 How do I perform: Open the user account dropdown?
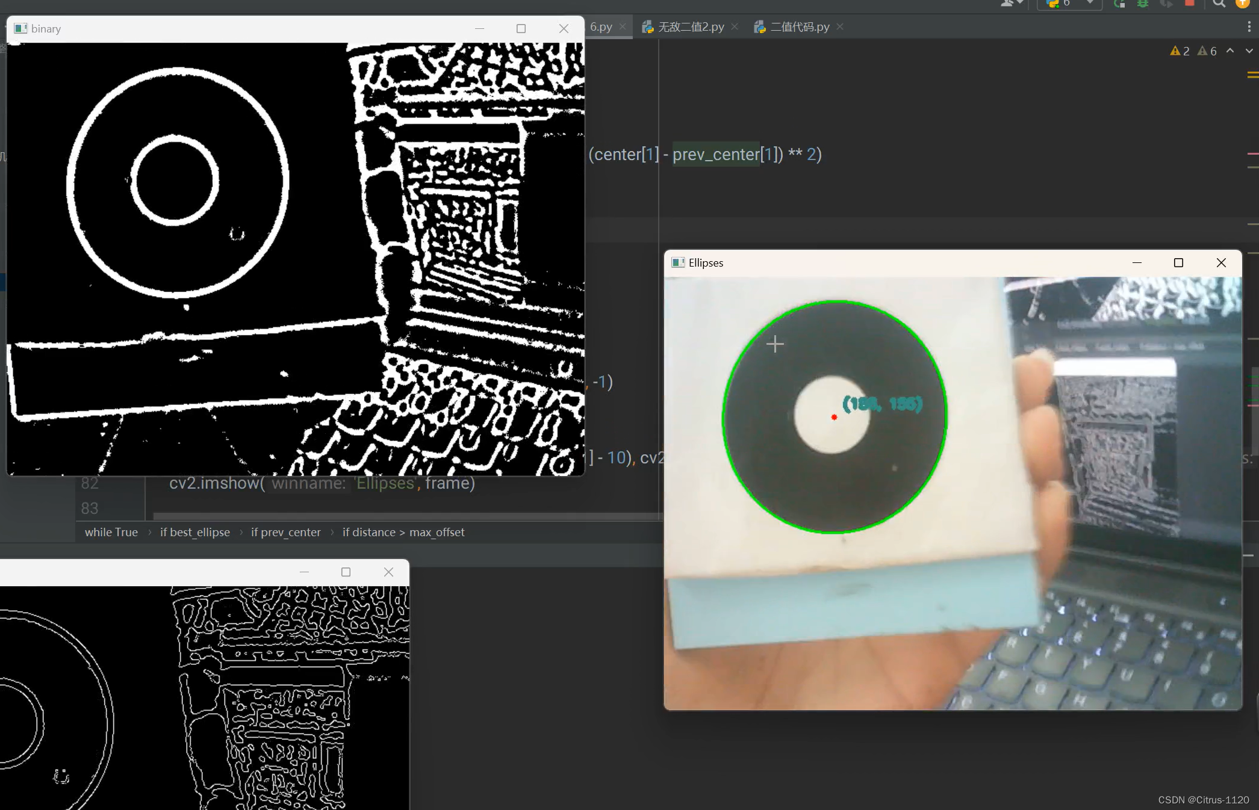click(x=1013, y=4)
